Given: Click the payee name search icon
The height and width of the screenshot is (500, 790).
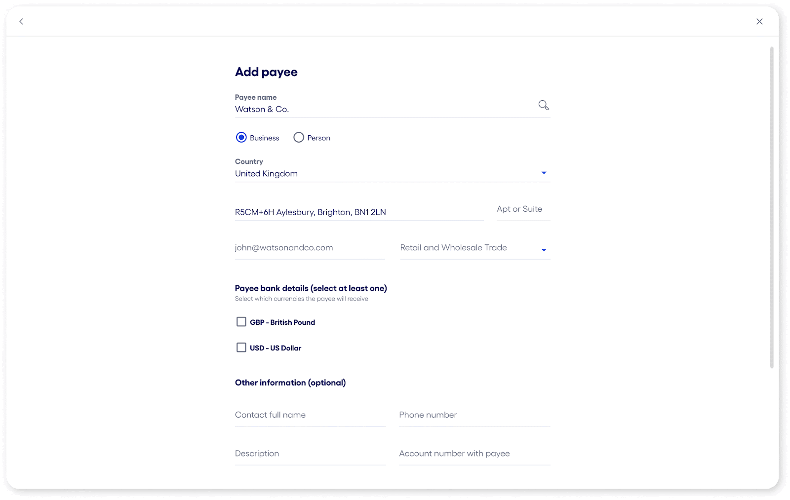Looking at the screenshot, I should click(x=543, y=105).
